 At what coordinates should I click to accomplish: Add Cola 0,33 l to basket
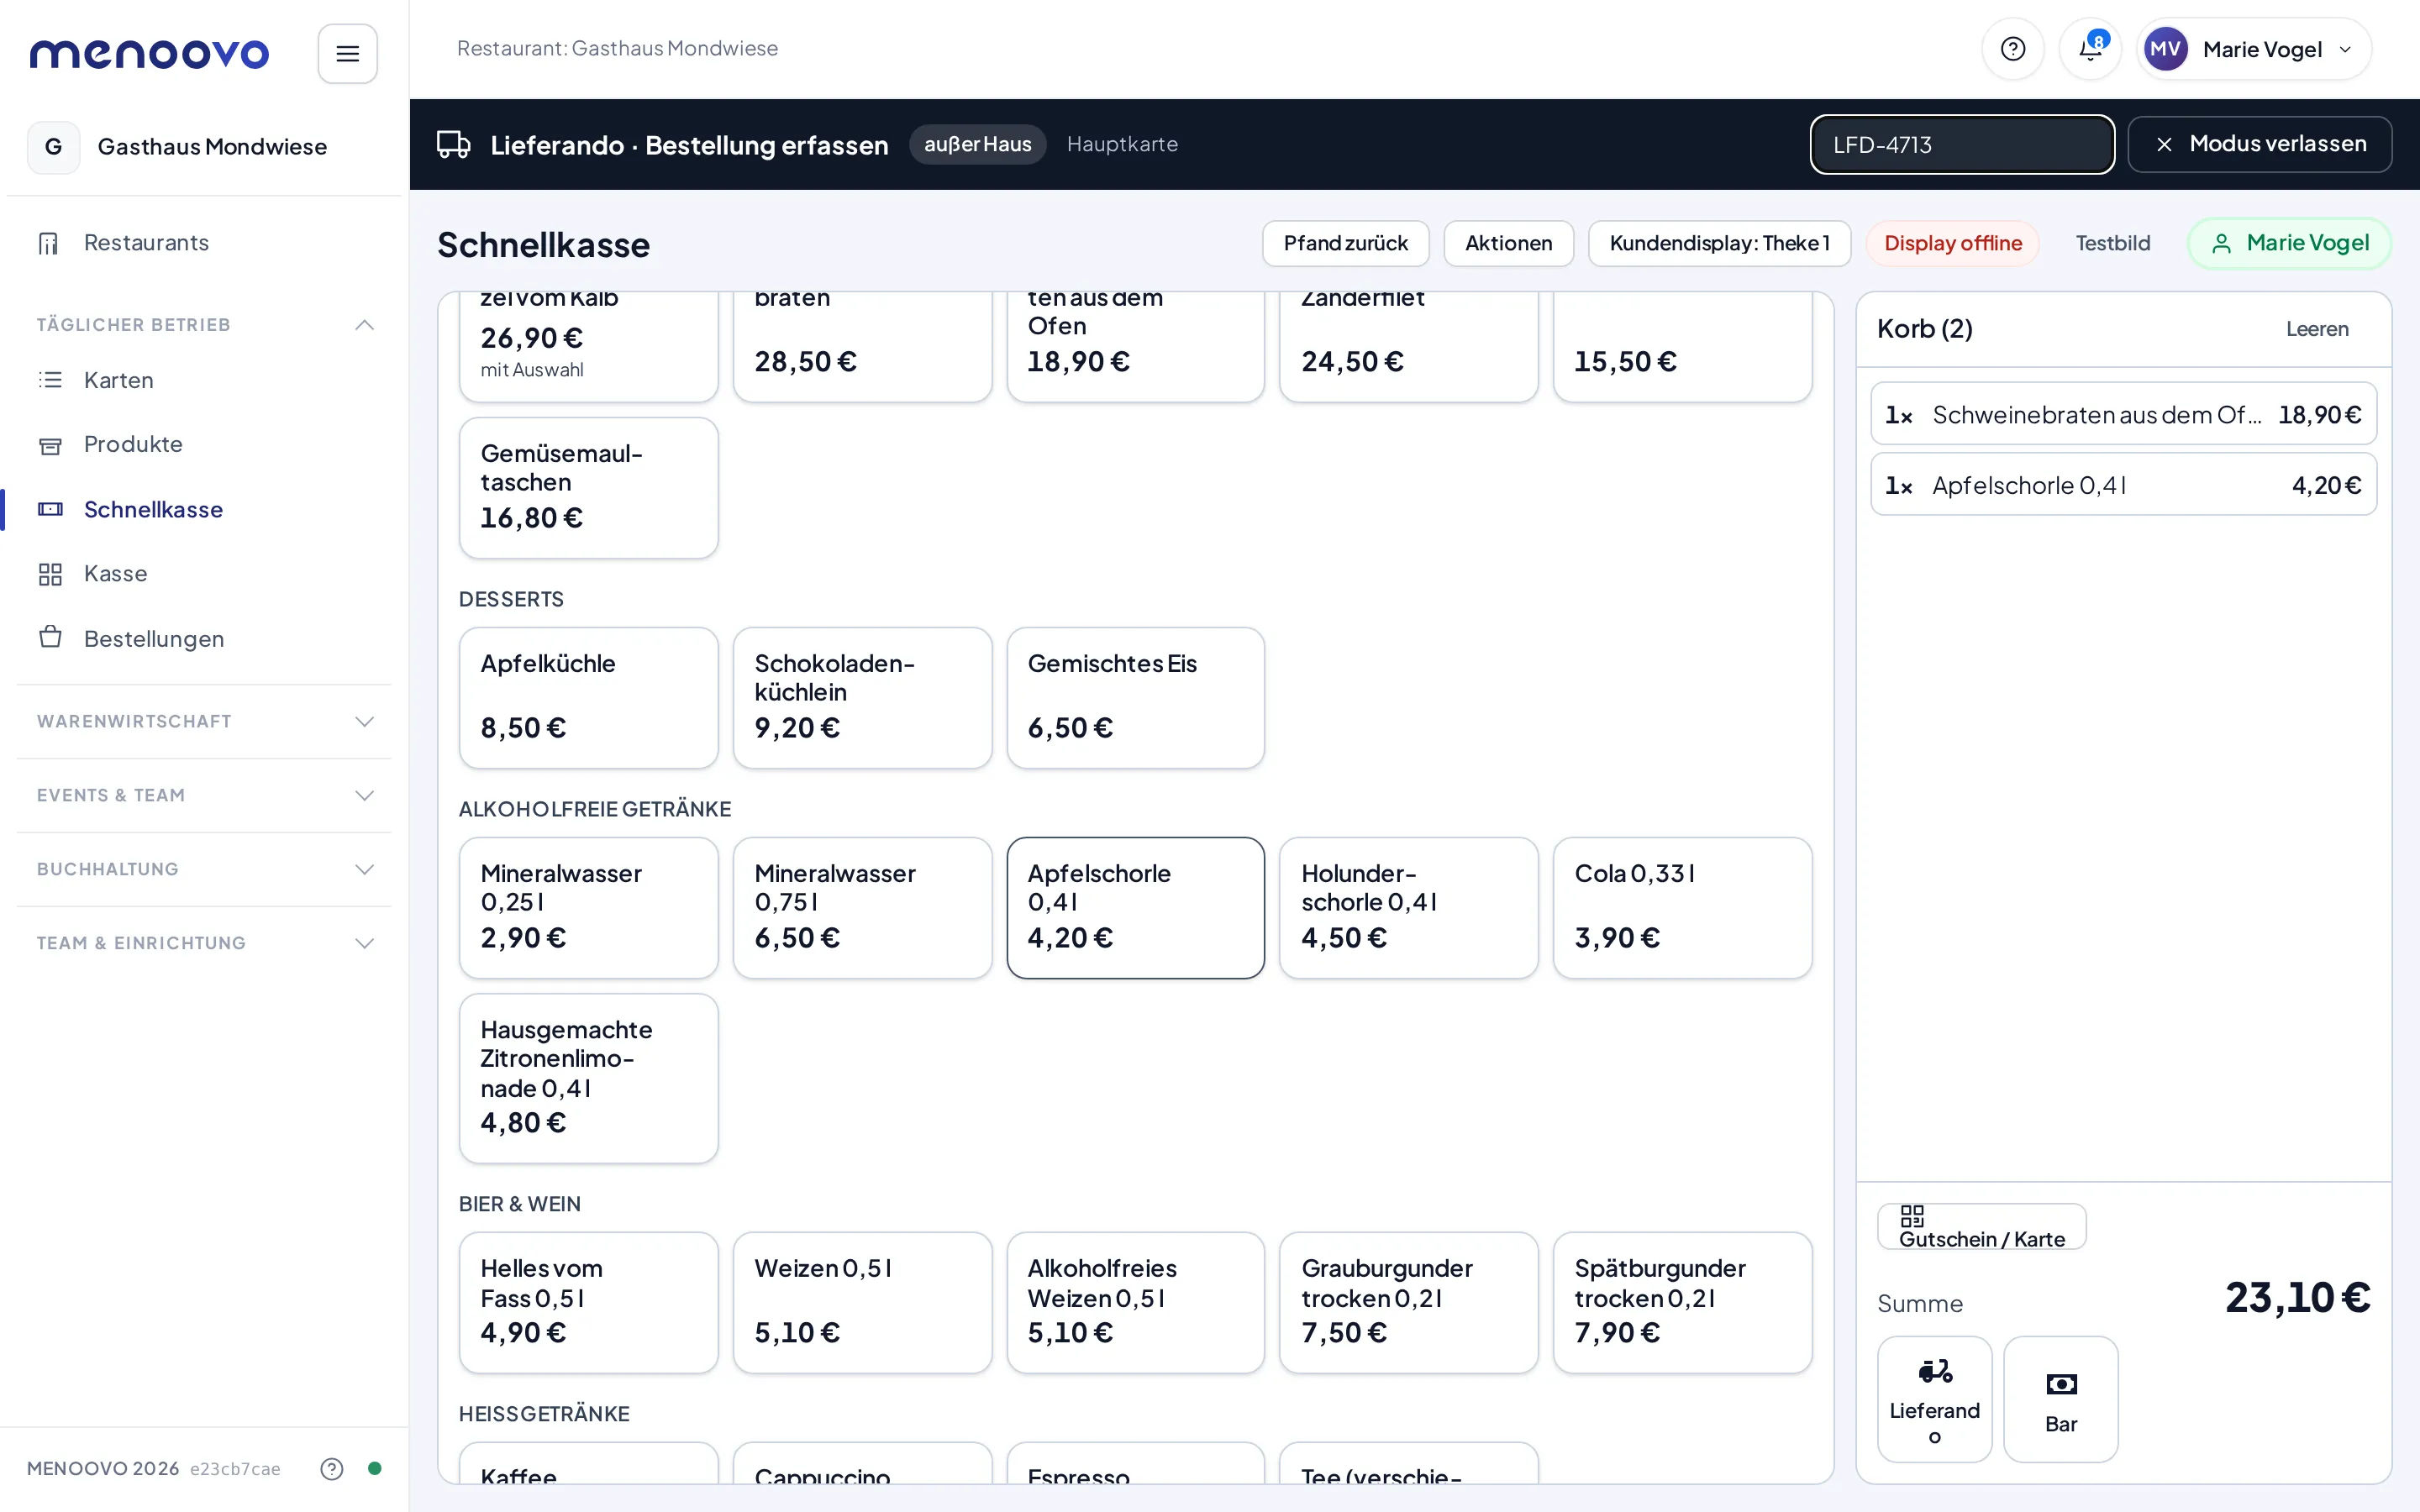pyautogui.click(x=1682, y=908)
